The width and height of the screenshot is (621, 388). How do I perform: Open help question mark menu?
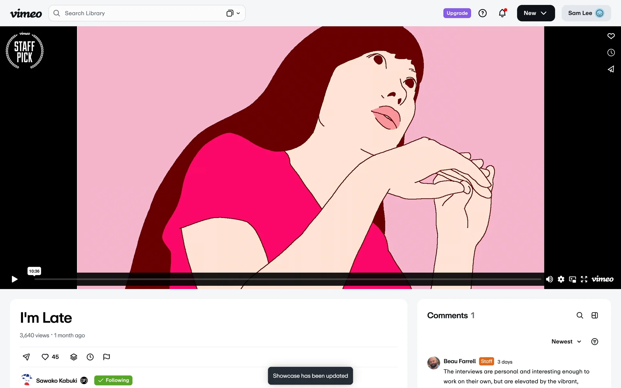482,13
